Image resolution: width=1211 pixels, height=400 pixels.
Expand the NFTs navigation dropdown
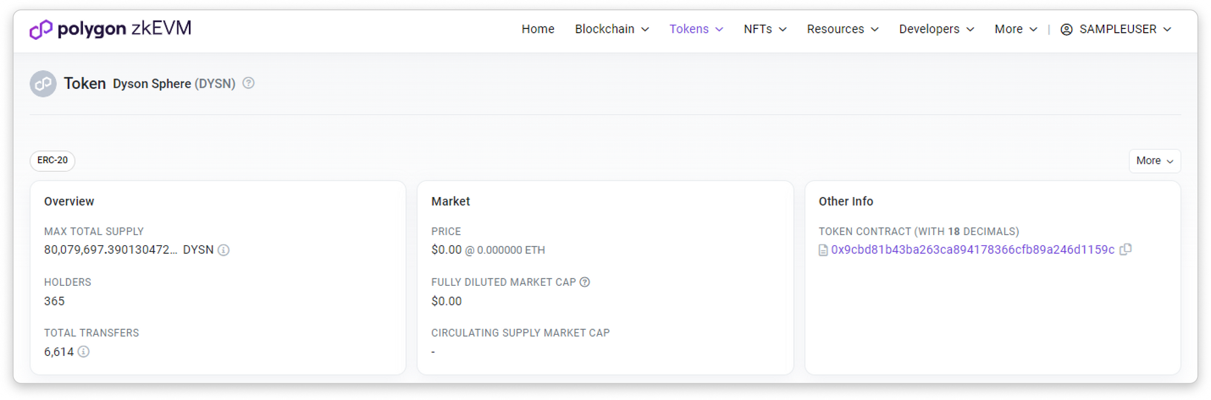tap(765, 29)
